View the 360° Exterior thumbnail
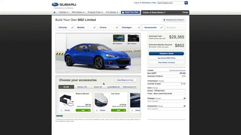Screen dimensions: 241x135 (x=119, y=38)
